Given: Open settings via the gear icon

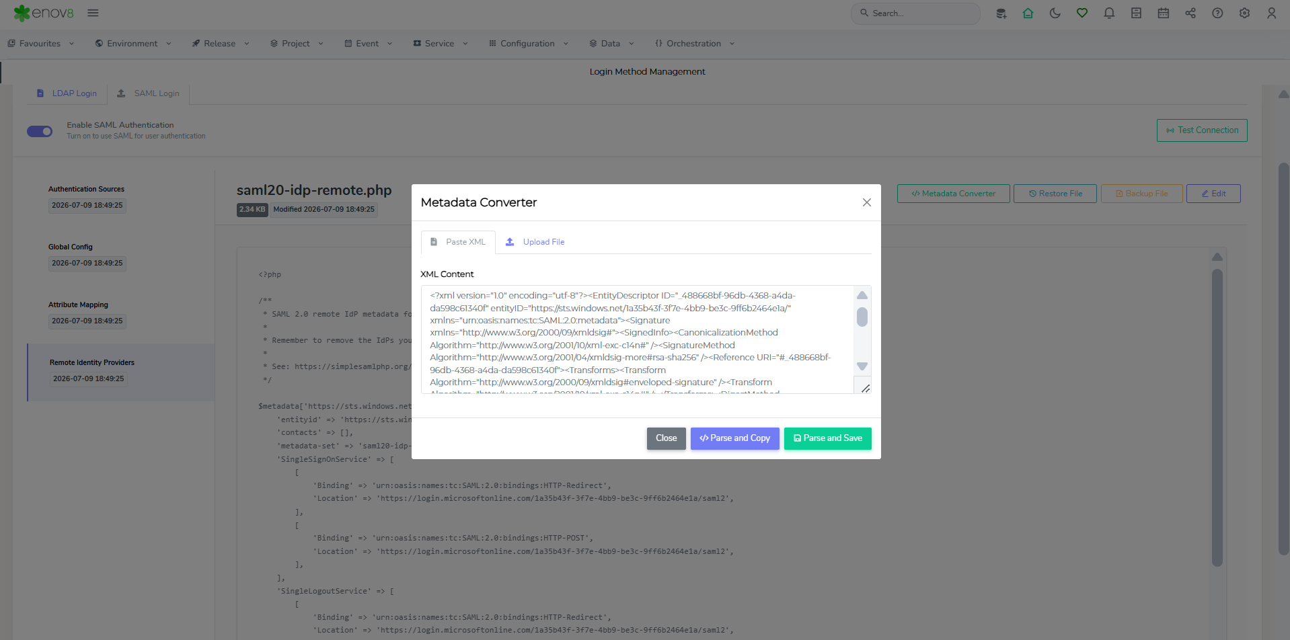Looking at the screenshot, I should pos(1244,13).
